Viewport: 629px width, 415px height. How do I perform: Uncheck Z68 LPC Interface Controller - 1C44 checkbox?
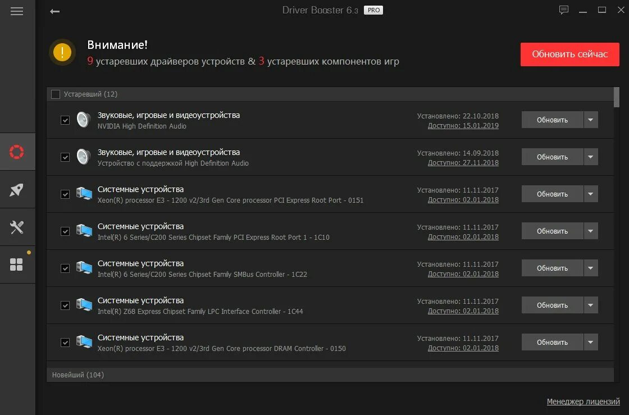pyautogui.click(x=65, y=305)
